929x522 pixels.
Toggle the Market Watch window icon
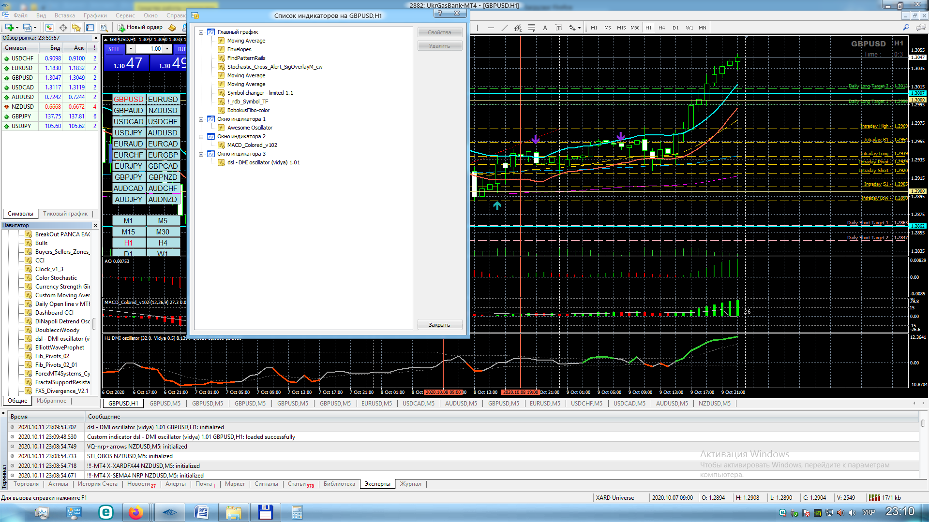[x=49, y=28]
